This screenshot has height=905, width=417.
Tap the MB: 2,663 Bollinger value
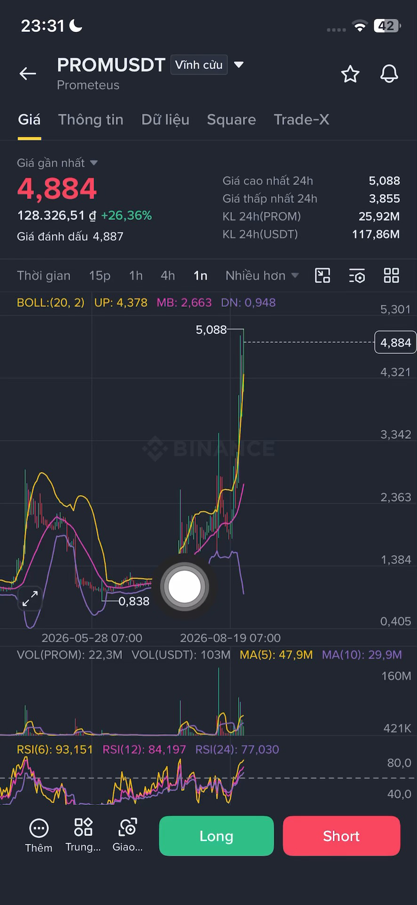tap(184, 303)
